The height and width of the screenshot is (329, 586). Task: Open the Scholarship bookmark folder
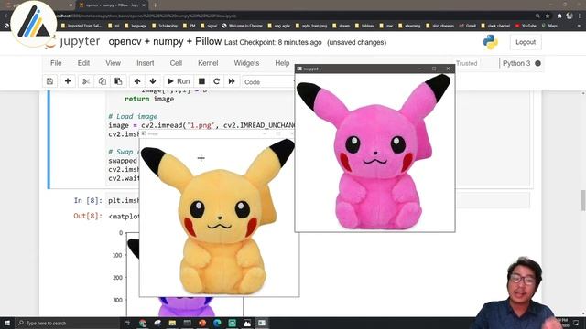(x=165, y=26)
